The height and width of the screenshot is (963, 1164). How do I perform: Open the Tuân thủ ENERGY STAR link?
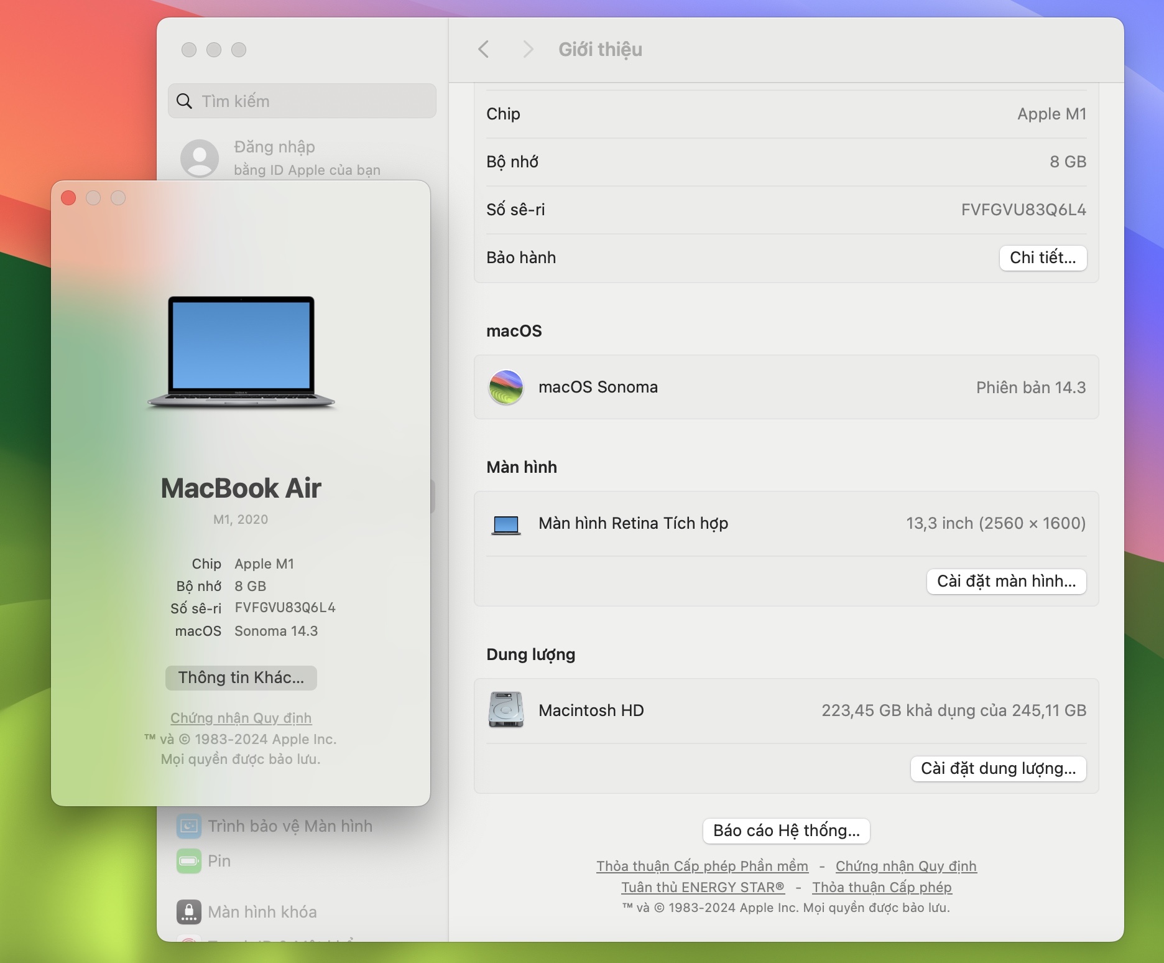point(703,887)
